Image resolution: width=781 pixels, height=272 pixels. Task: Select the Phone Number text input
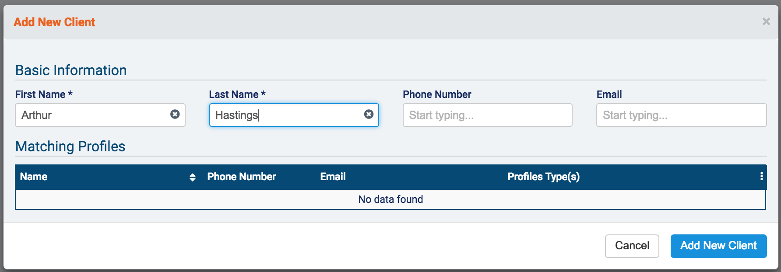click(x=487, y=115)
